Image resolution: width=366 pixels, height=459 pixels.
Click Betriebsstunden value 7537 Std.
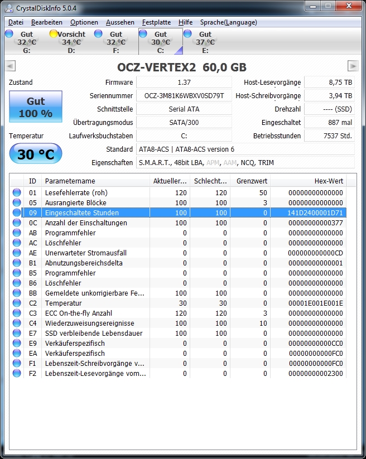pos(329,136)
